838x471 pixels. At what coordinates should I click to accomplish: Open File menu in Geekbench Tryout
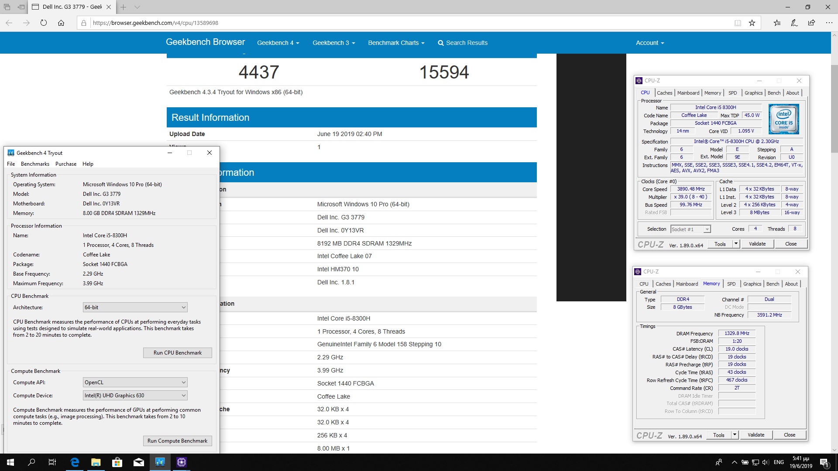pyautogui.click(x=11, y=164)
